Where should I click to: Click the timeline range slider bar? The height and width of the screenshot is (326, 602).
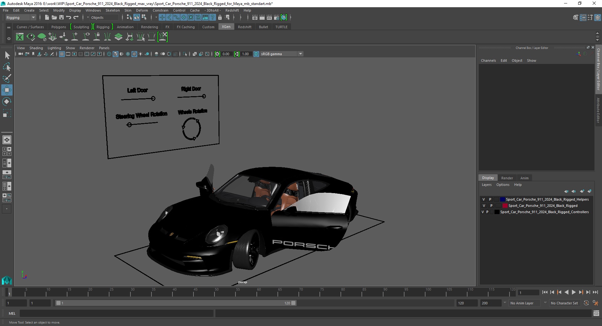(x=176, y=303)
